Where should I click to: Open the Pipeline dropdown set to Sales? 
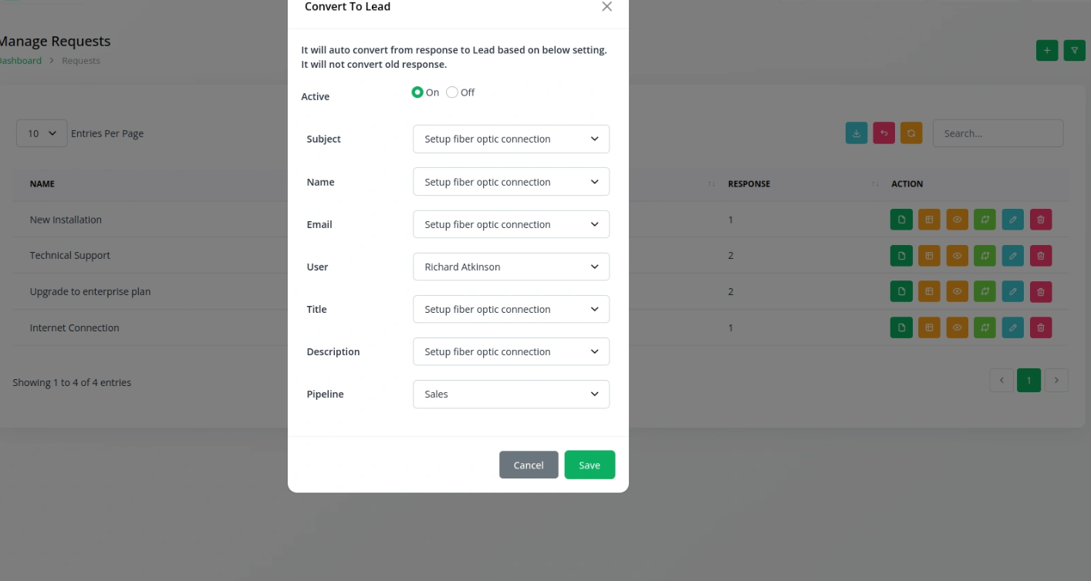511,394
